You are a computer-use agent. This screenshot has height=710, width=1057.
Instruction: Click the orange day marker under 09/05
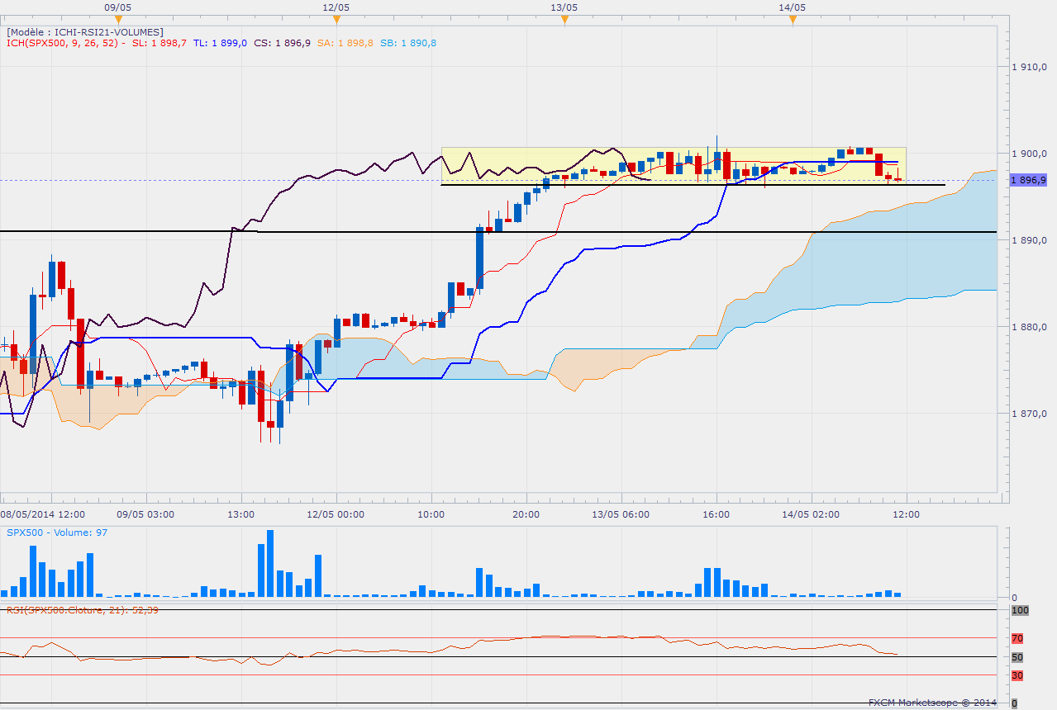[118, 19]
